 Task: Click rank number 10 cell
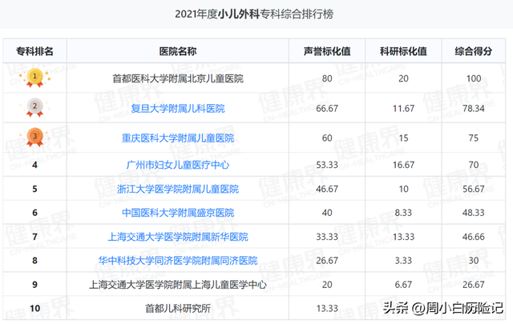pyautogui.click(x=34, y=309)
